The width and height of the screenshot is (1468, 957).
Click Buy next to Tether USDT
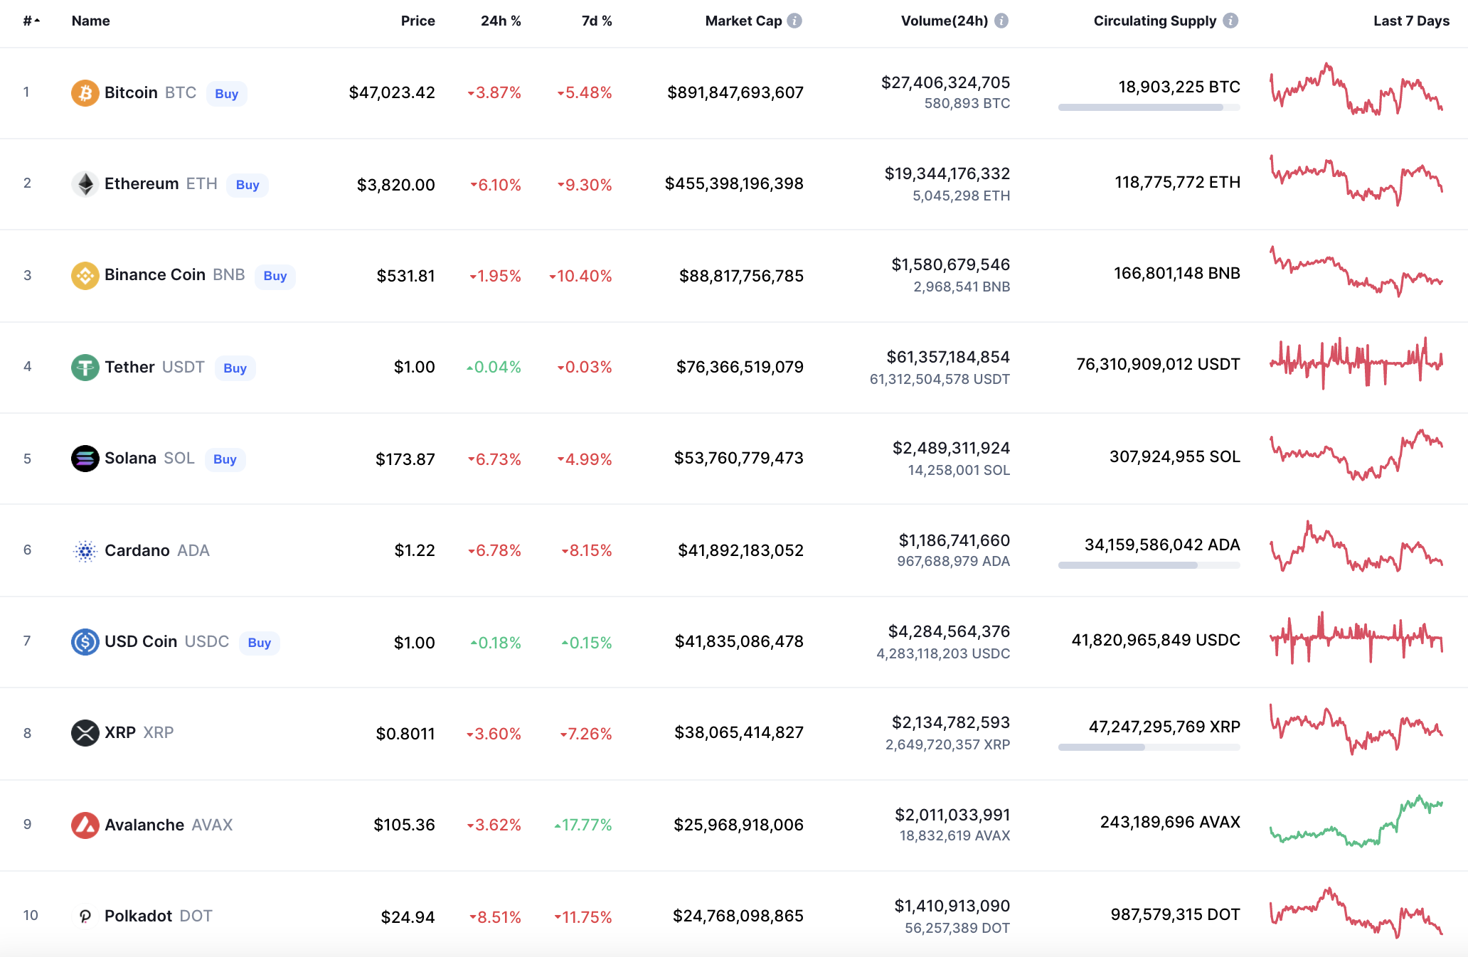pyautogui.click(x=235, y=368)
